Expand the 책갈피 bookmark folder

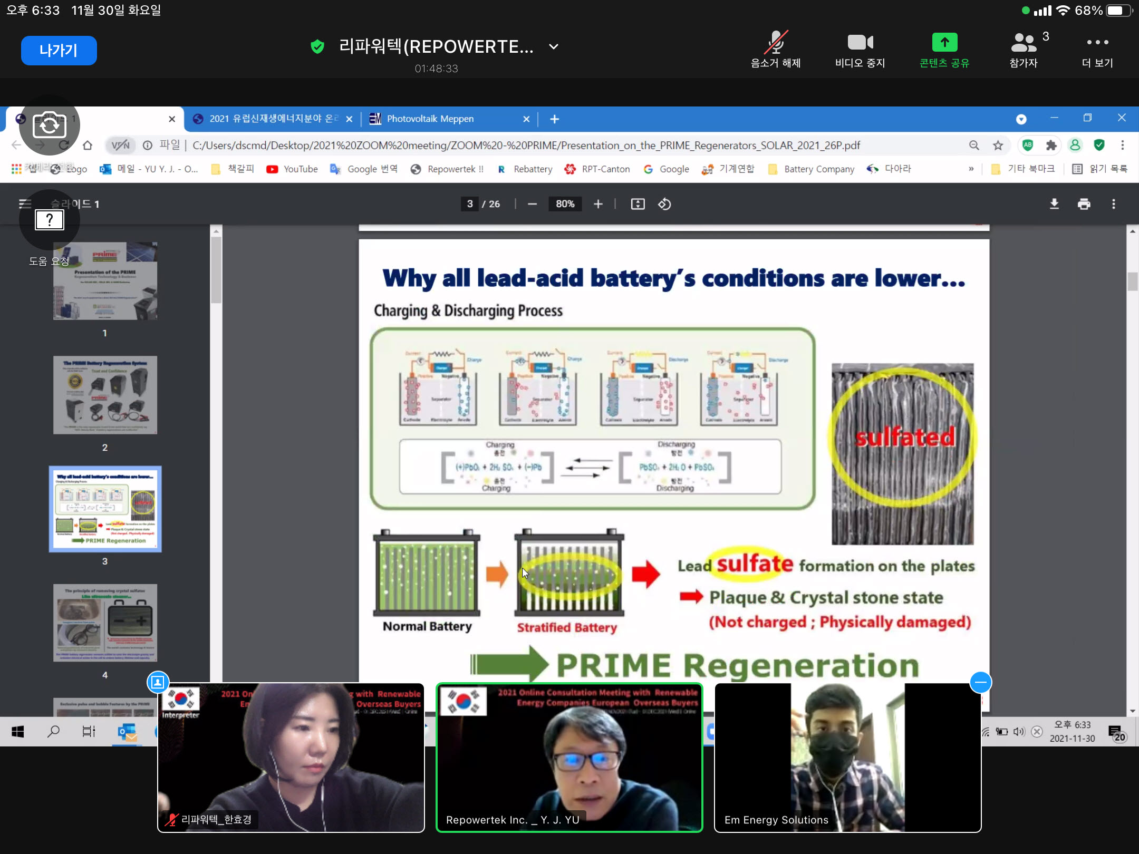point(233,169)
